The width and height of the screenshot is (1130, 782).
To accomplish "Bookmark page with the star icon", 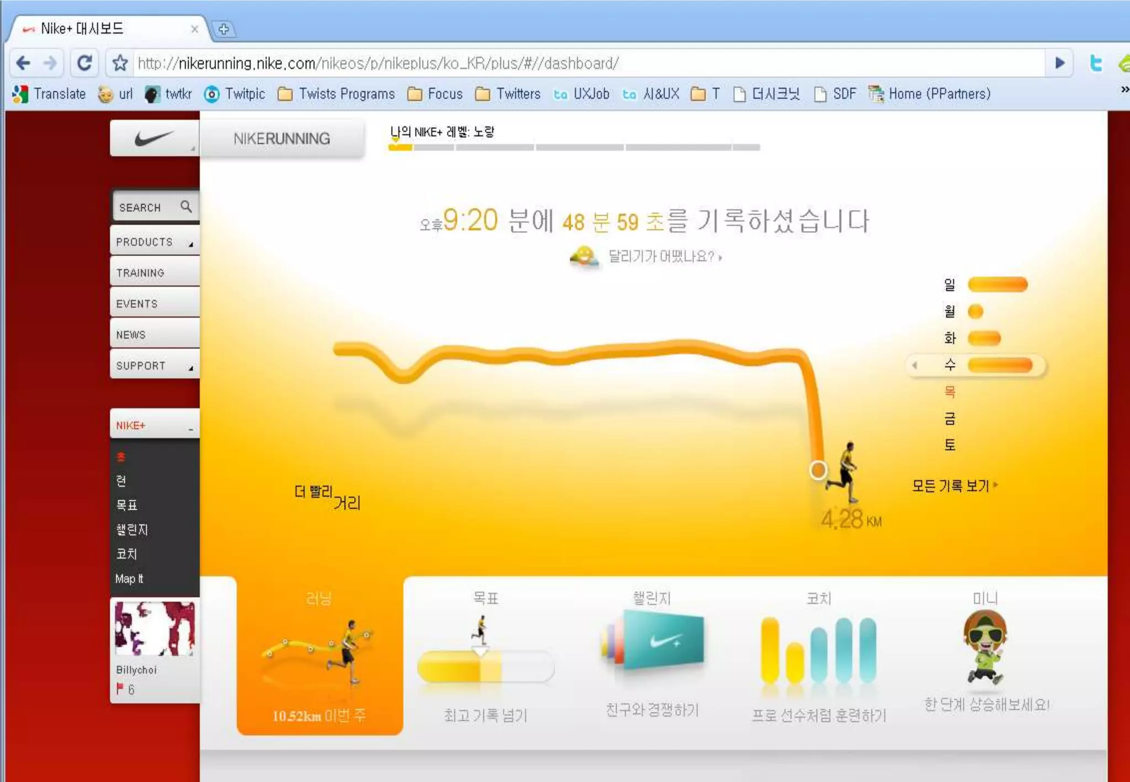I will (x=120, y=63).
